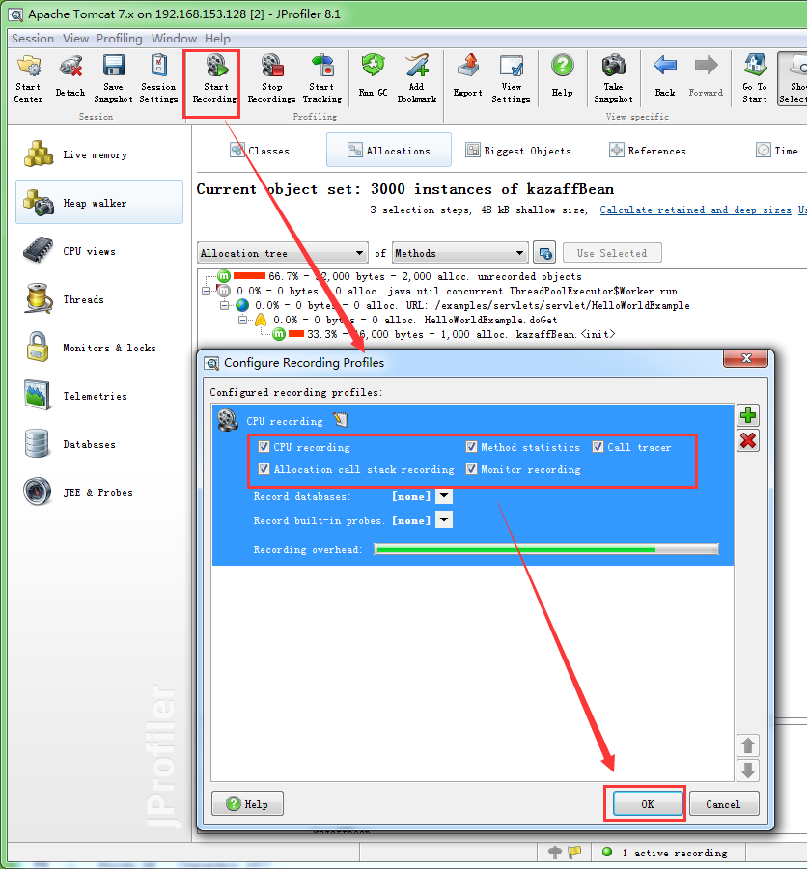Viewport: 807px width, 869px height.
Task: Click the Help toolbar icon
Action: [562, 76]
